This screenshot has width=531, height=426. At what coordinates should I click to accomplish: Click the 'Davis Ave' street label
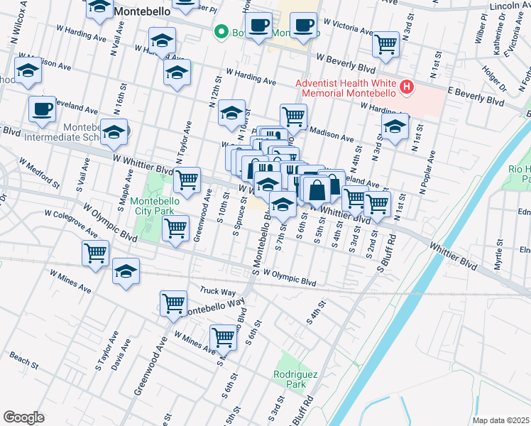point(121,354)
